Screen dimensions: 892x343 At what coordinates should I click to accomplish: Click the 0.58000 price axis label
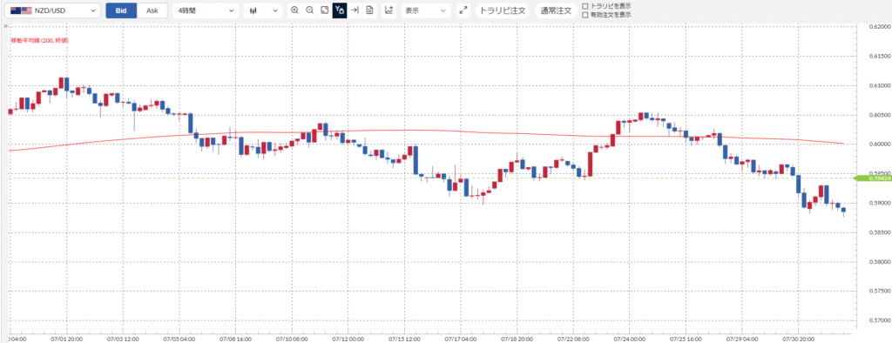pyautogui.click(x=879, y=262)
